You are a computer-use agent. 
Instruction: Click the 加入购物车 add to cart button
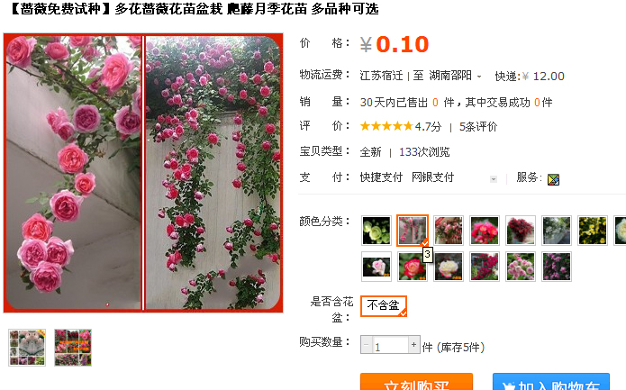coord(551,382)
